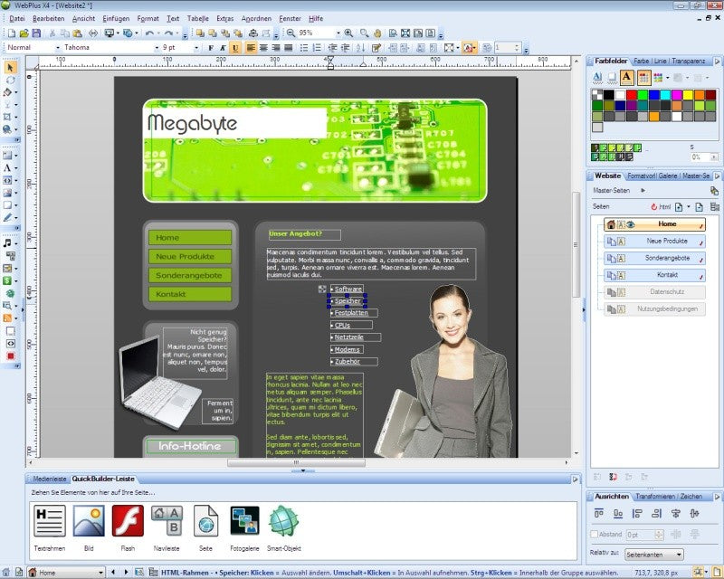Open the Tahoma font dropdown
Viewport: 724px width, 579px height.
[x=156, y=48]
